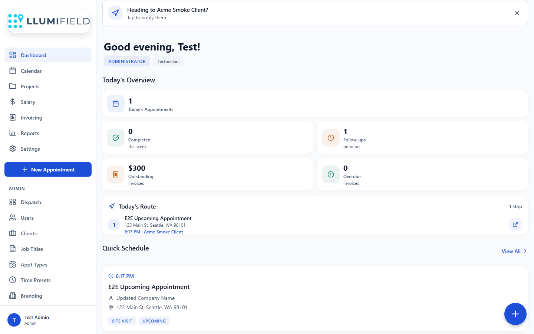
Task: Click the Today's Appointments calendar icon
Action: pos(116,104)
